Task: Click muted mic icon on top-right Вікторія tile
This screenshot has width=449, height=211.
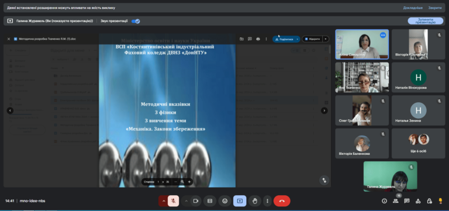Action: [x=439, y=35]
